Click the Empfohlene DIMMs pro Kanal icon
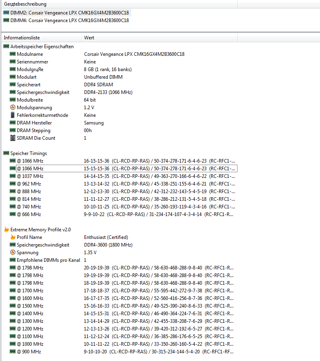320x361 pixels. [13, 260]
